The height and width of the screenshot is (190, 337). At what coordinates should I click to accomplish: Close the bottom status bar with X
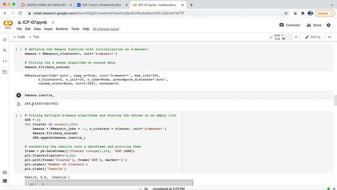click(334, 189)
